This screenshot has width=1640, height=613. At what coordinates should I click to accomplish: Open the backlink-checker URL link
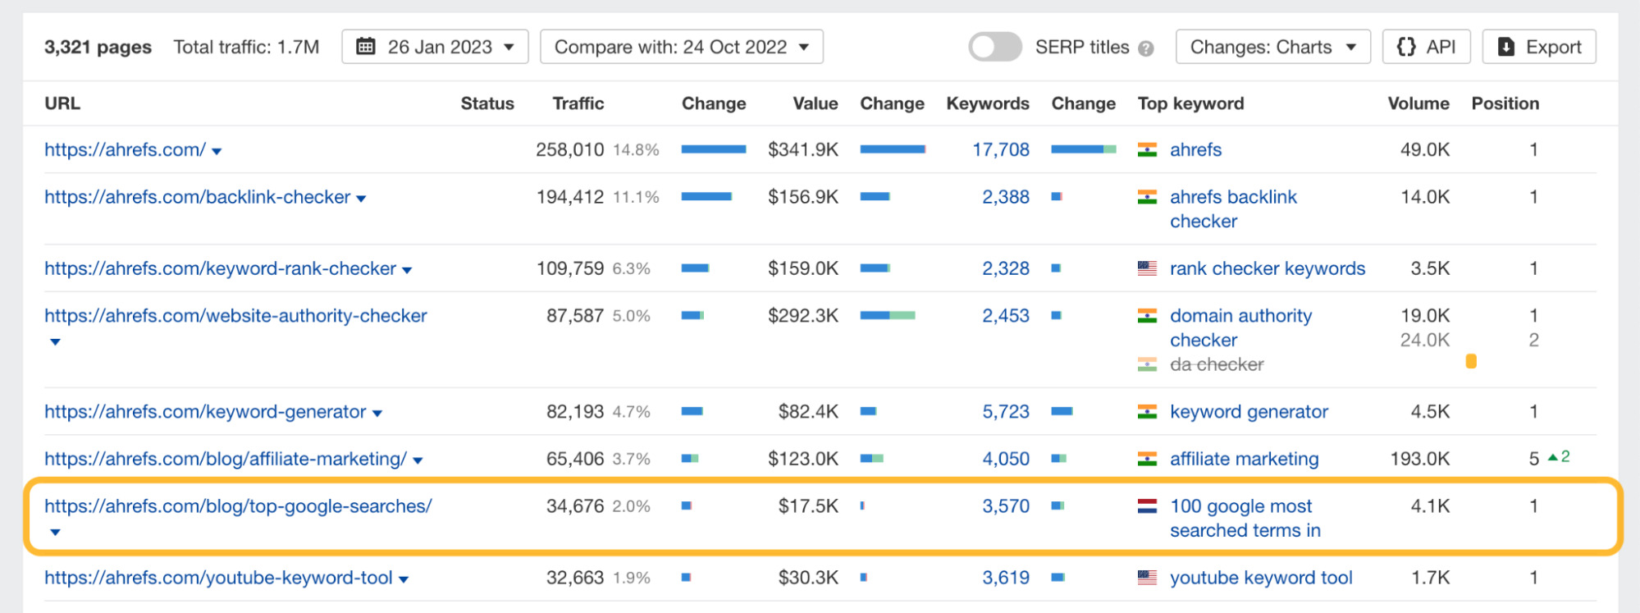pyautogui.click(x=198, y=197)
